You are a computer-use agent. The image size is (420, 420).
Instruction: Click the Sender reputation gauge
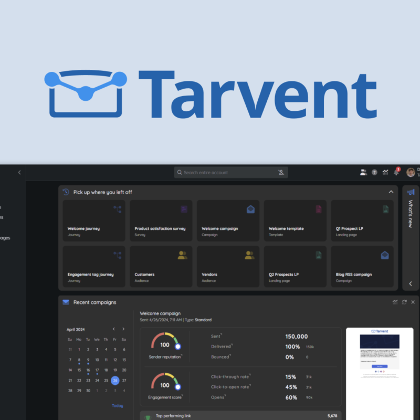point(165,342)
